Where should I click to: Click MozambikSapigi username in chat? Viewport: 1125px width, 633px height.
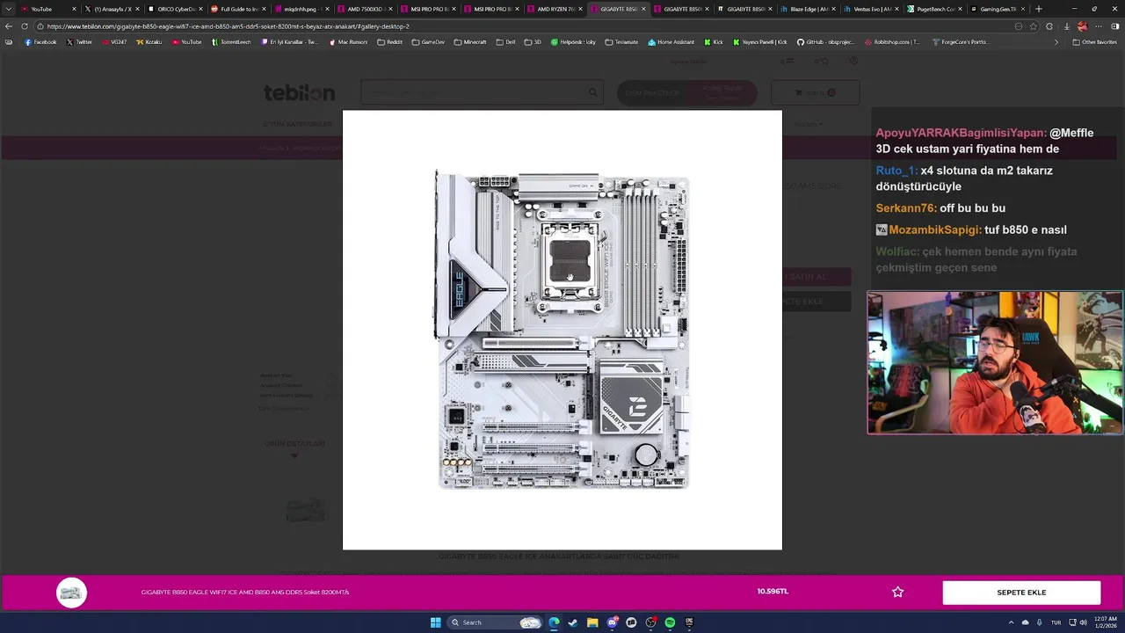(x=934, y=229)
